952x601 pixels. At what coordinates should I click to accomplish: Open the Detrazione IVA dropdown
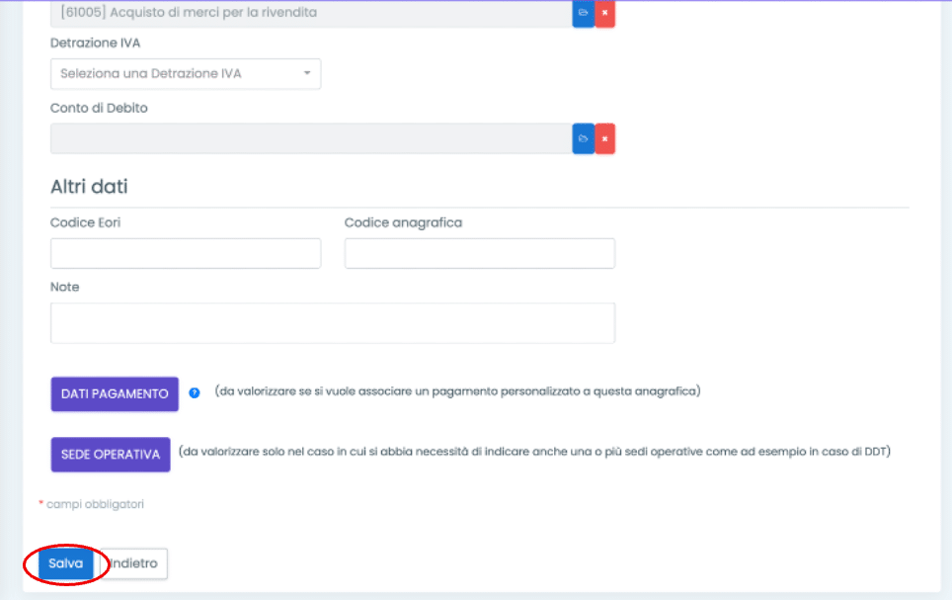point(185,74)
